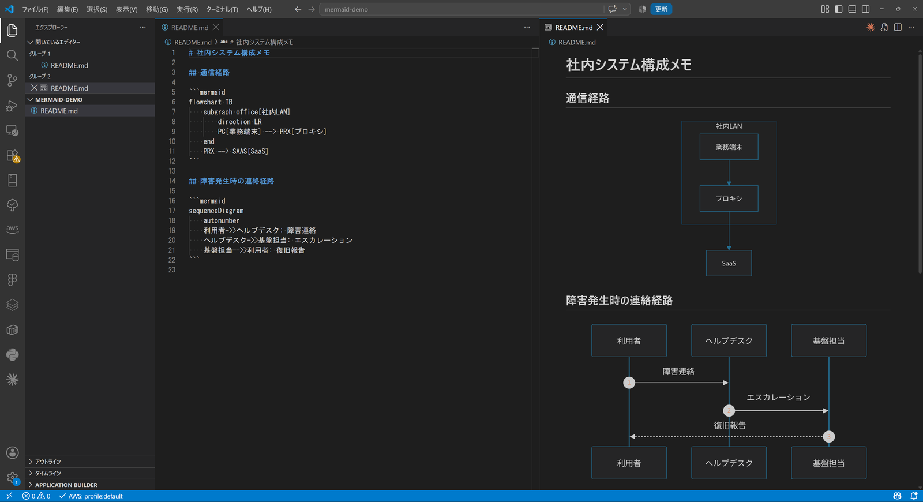Close the グループ 2 README.md editor entry in open editors

tap(34, 88)
